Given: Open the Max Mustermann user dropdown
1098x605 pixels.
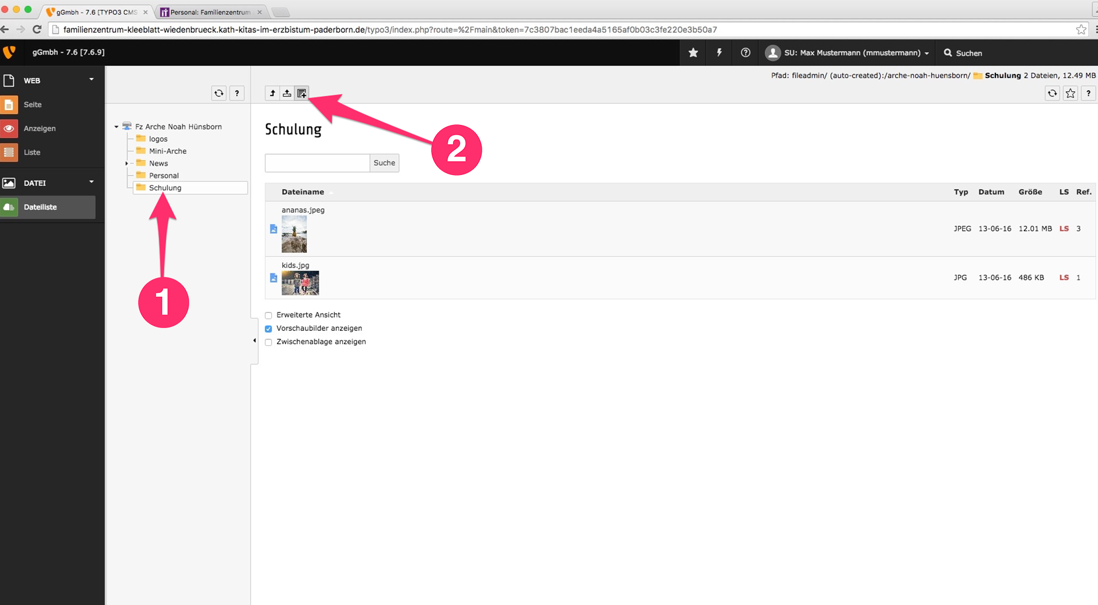Looking at the screenshot, I should tap(848, 53).
